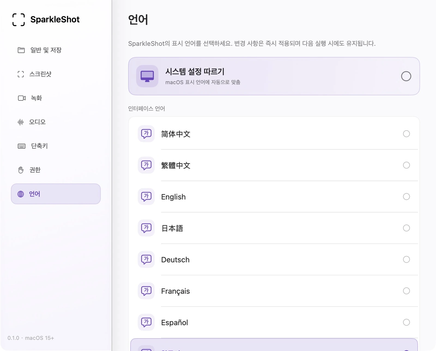Click the language bubble icon beside Deutsch
The width and height of the screenshot is (436, 351).
tap(146, 259)
